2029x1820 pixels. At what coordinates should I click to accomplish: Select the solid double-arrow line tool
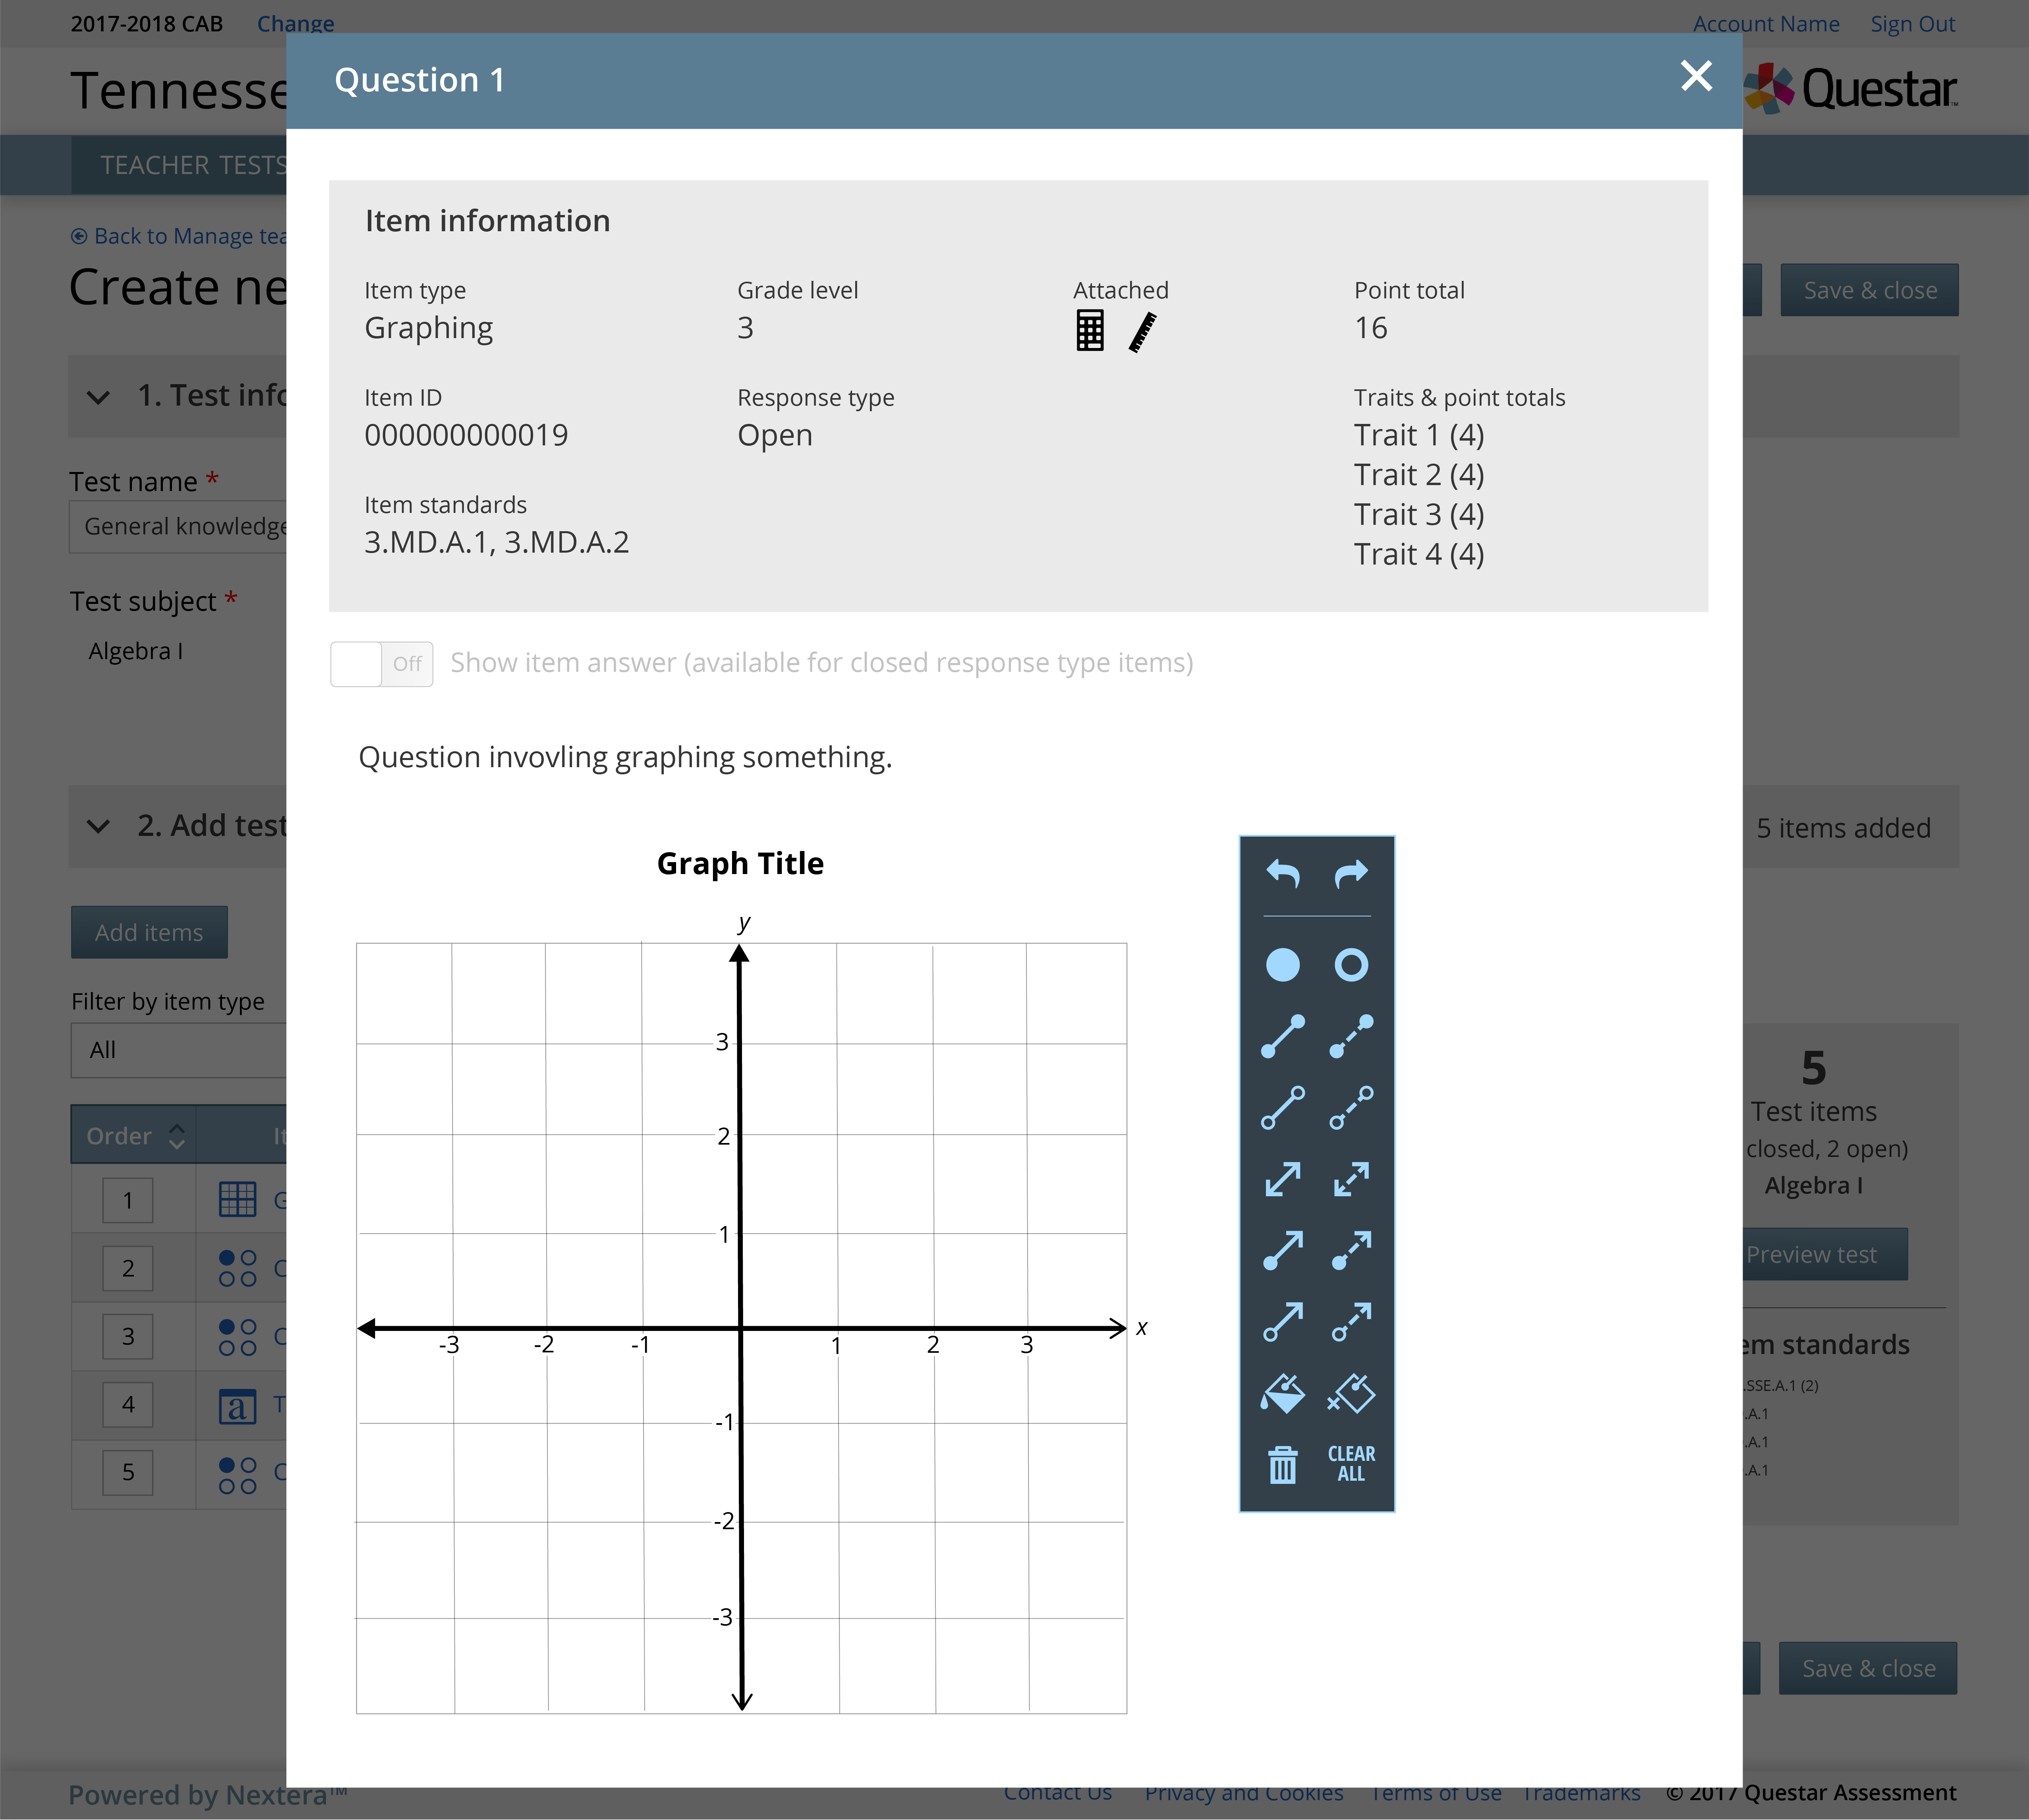click(x=1283, y=1179)
